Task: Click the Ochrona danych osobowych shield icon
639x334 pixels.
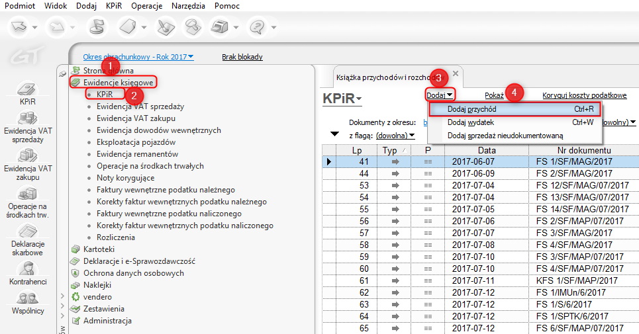Action: (75, 273)
